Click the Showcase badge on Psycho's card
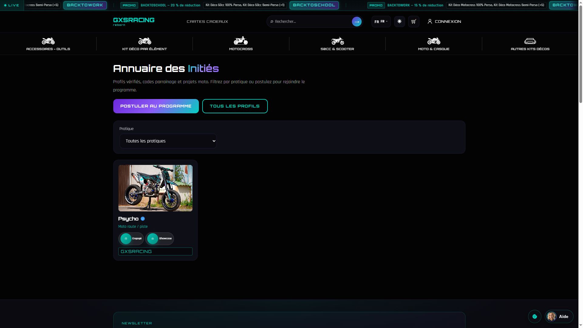 click(x=159, y=239)
